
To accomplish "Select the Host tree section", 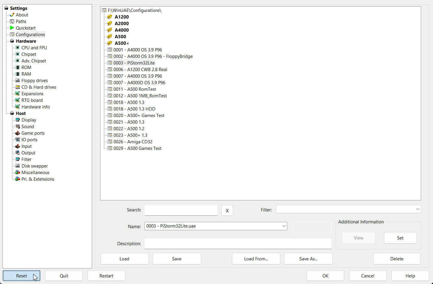I will [21, 113].
